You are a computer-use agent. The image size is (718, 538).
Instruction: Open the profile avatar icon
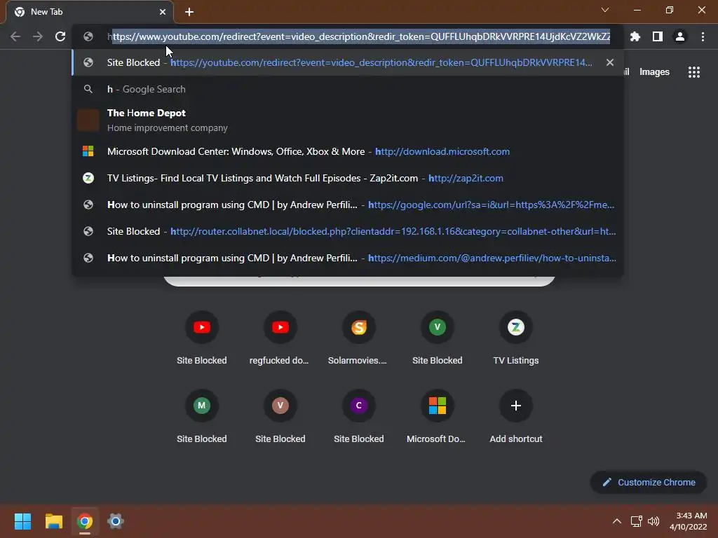click(x=679, y=36)
